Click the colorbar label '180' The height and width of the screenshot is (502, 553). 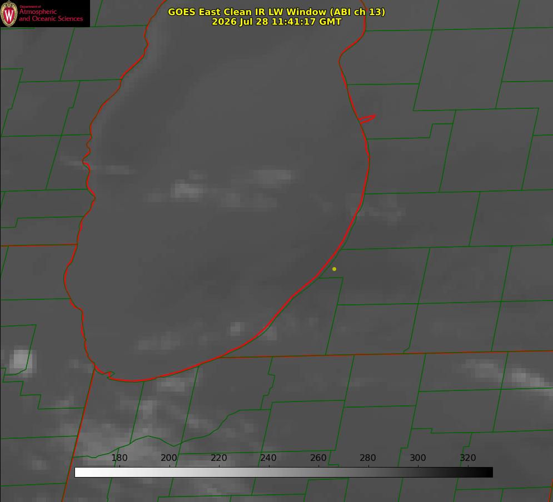119,458
